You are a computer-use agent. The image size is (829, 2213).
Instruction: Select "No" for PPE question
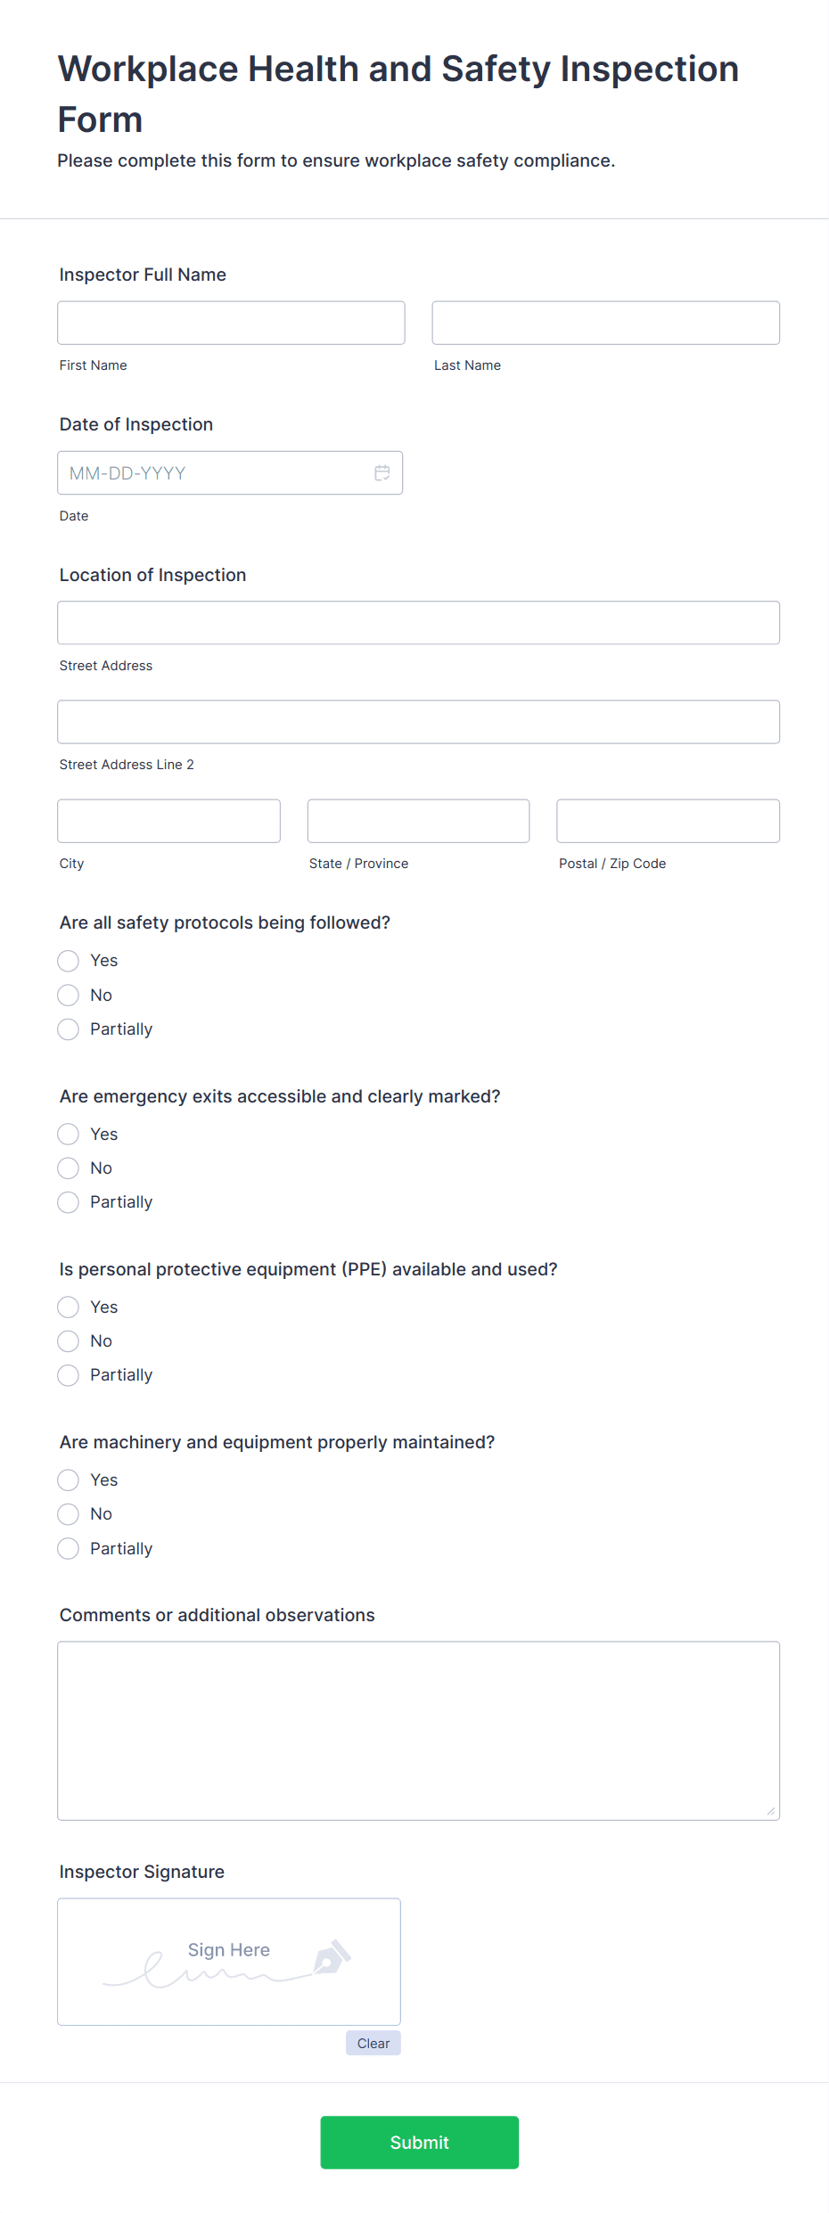[x=68, y=1340]
